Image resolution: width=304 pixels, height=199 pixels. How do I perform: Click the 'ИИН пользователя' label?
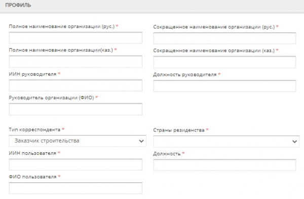tap(32, 153)
